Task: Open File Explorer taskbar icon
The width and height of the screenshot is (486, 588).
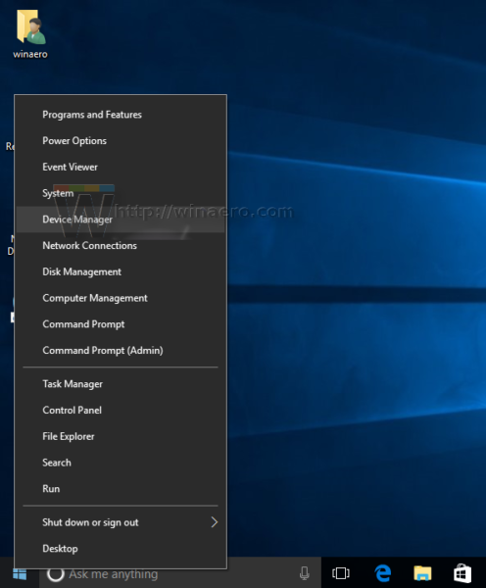Action: pos(422,573)
